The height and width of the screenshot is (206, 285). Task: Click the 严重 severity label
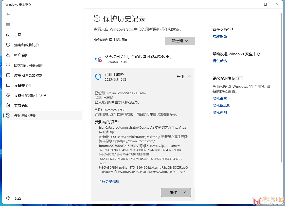(180, 77)
